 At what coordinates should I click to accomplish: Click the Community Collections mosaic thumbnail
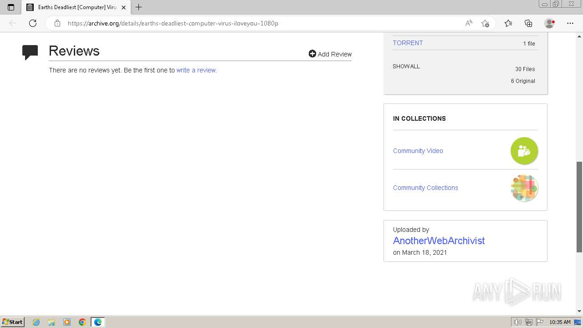[524, 188]
